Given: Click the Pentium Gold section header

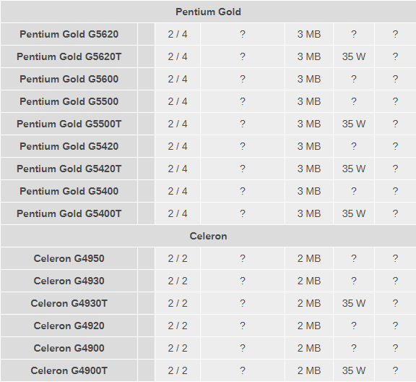Looking at the screenshot, I should (208, 12).
